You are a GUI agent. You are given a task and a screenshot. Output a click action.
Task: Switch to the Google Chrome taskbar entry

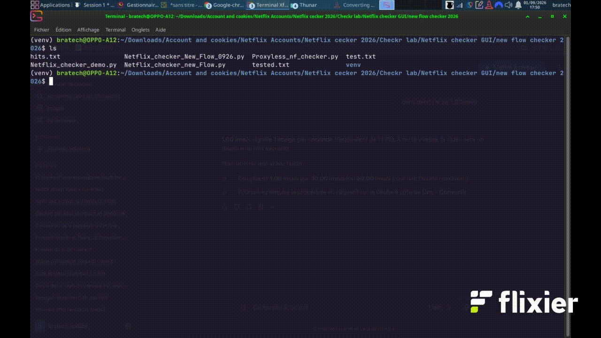pos(225,5)
